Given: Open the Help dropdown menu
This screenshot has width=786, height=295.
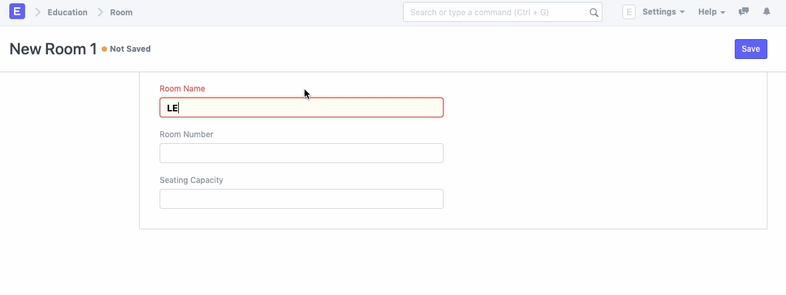Looking at the screenshot, I should tap(712, 12).
